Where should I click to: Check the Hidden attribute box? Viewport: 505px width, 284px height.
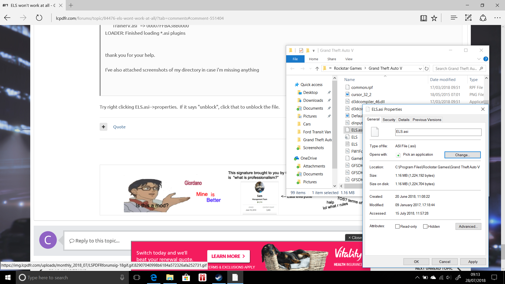425,226
